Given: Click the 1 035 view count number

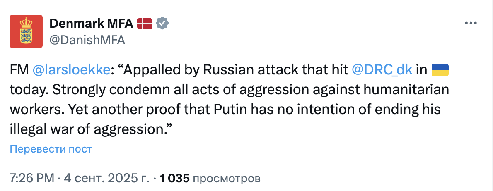Looking at the screenshot, I should [174, 178].
